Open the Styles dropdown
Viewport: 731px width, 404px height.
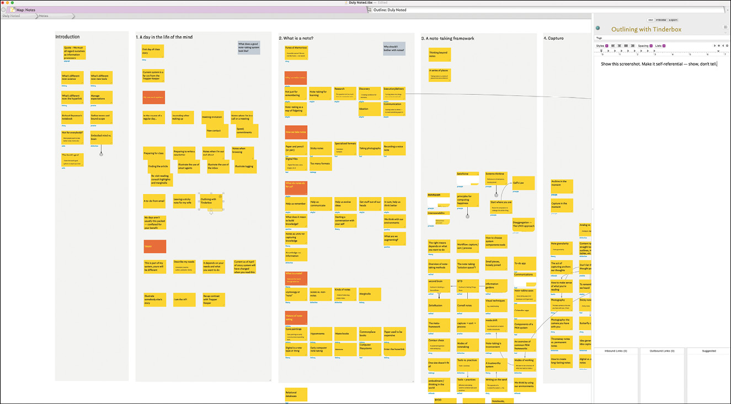click(602, 46)
